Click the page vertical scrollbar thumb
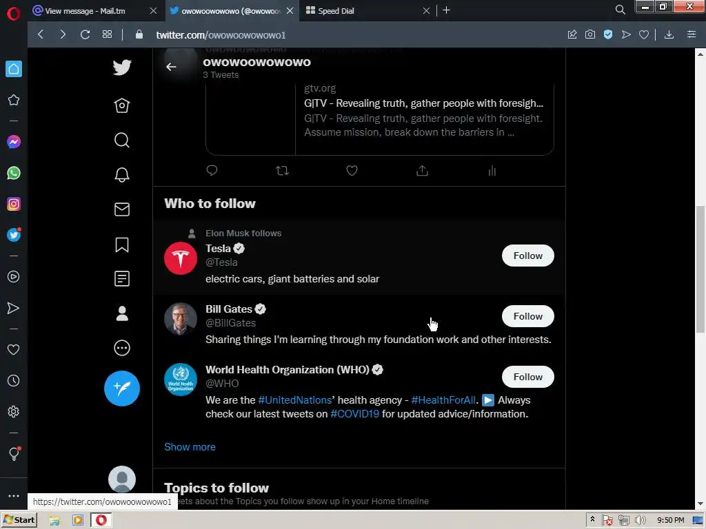Viewport: 706px width, 529px height. point(700,269)
